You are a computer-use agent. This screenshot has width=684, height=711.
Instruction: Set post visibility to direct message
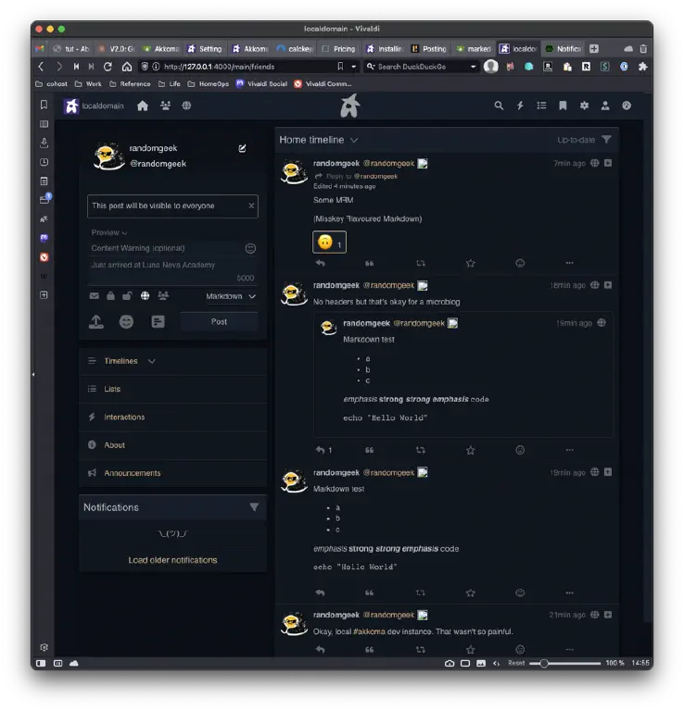[x=94, y=296]
